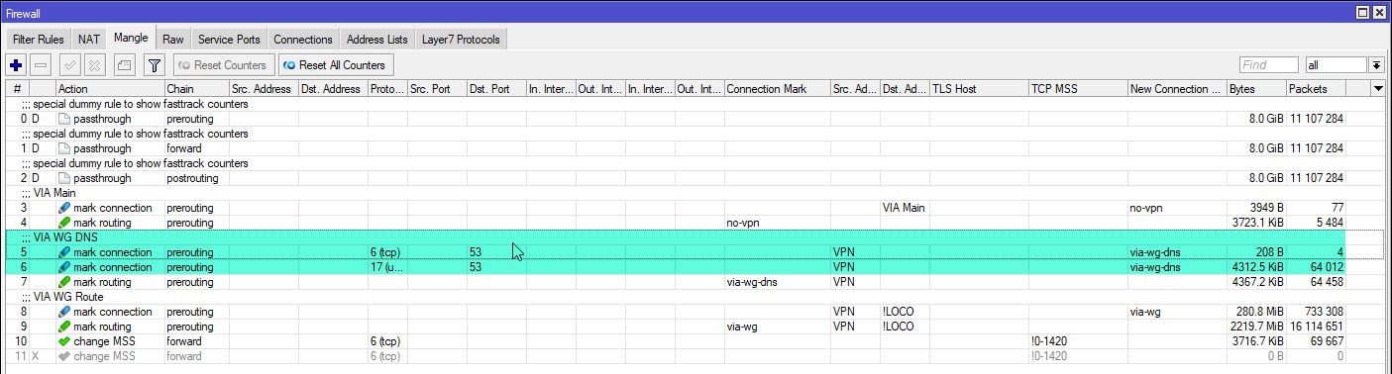Open the Layer7 Protocols tab

click(x=462, y=40)
